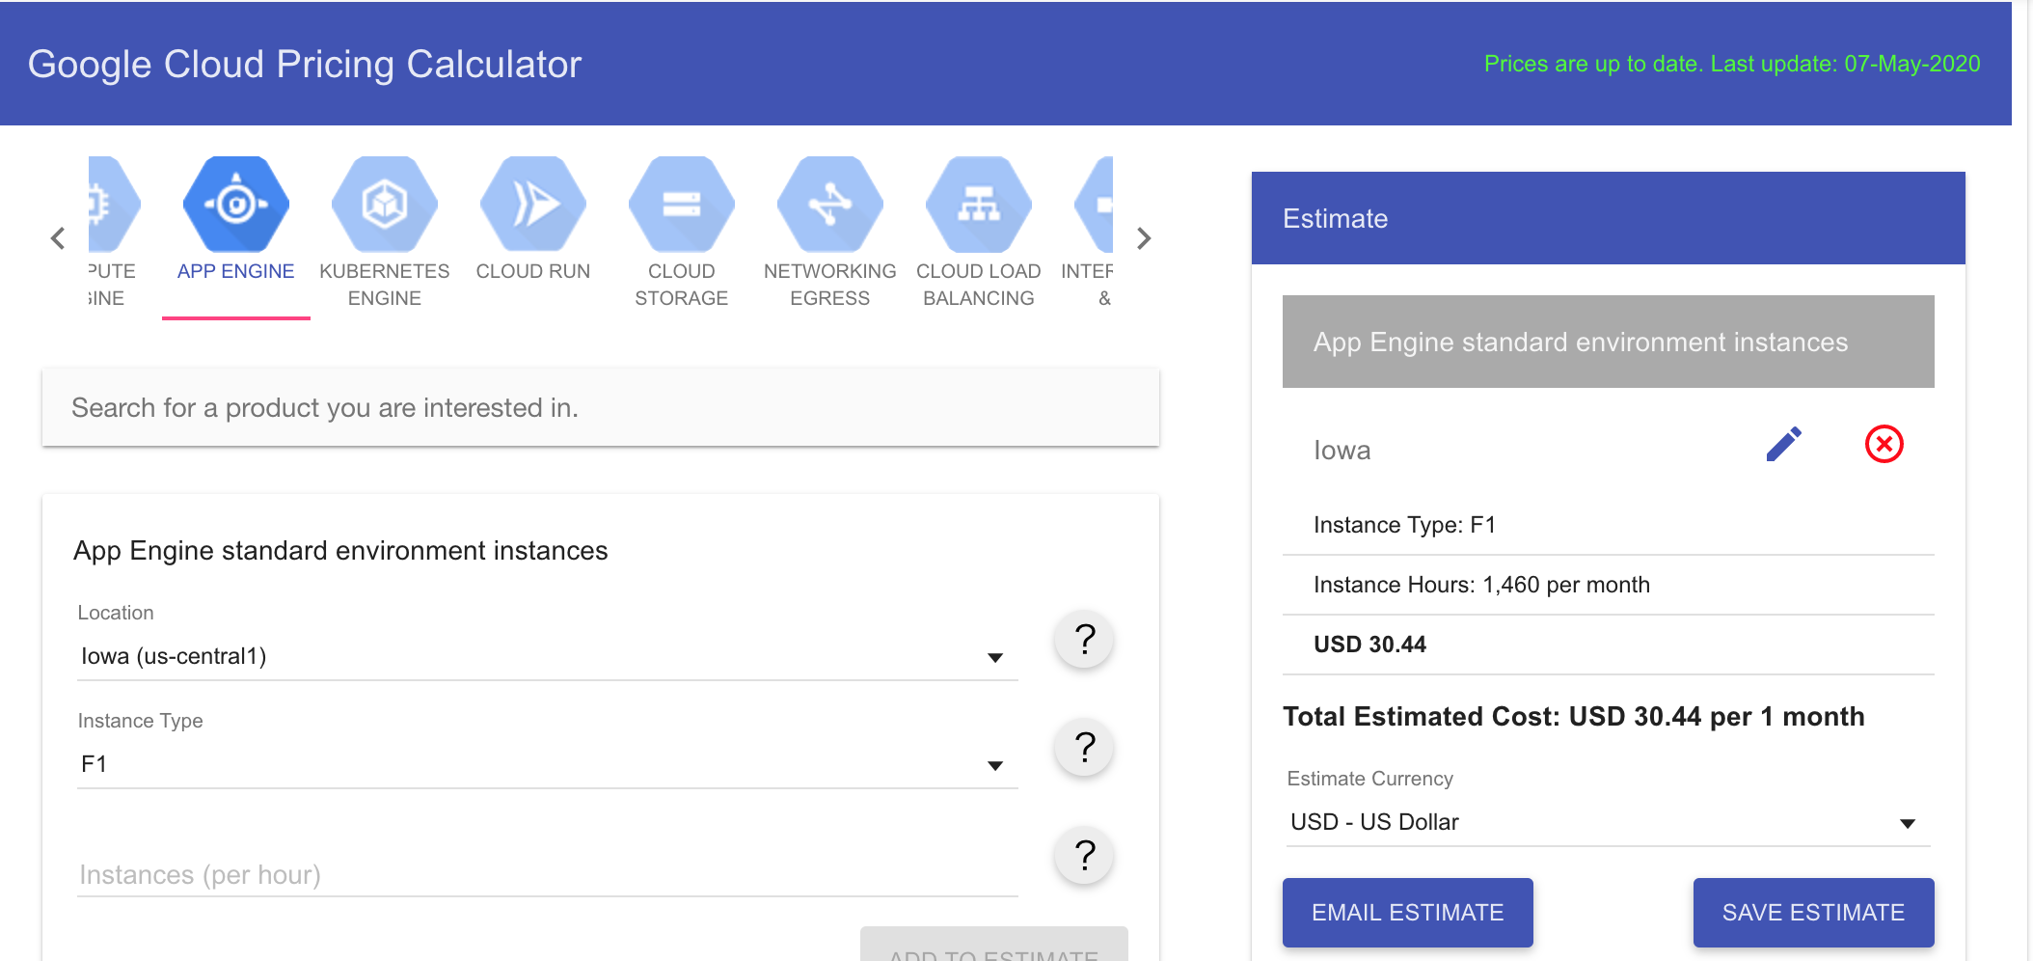This screenshot has height=961, width=2033.
Task: Expand the Instance Type dropdown showing F1
Action: [x=548, y=764]
